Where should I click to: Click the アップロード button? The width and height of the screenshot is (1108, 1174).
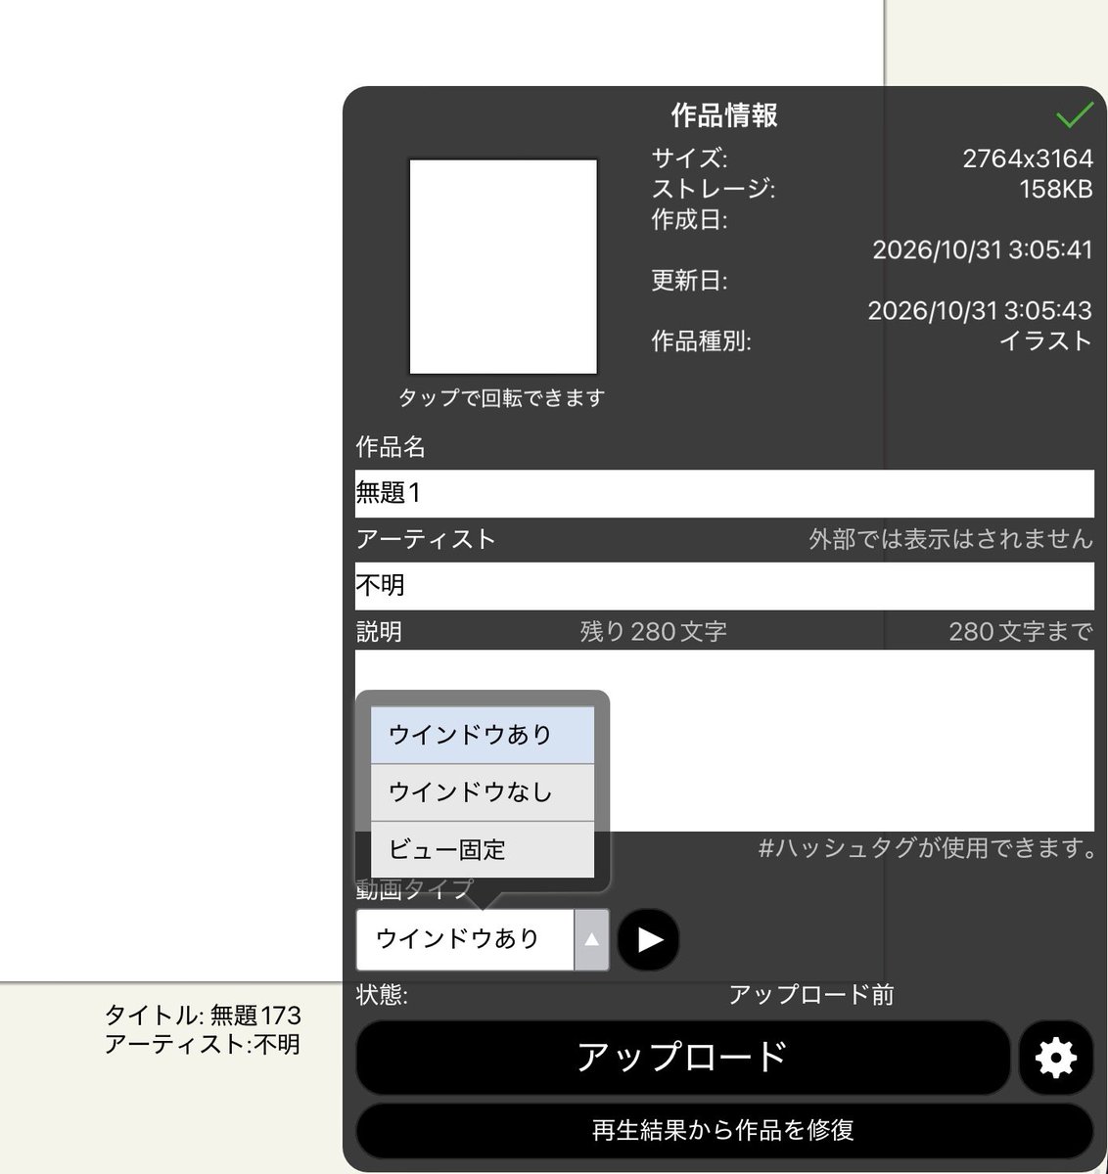(x=682, y=1057)
